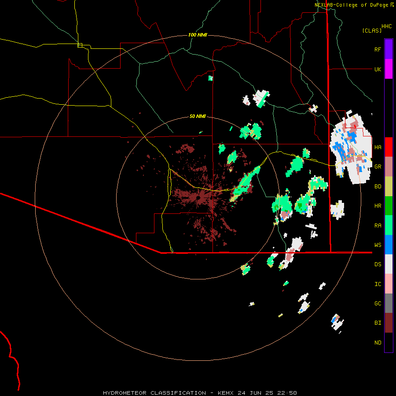396x396 pixels.
Task: Click the UK legend label
Action: 378,69
